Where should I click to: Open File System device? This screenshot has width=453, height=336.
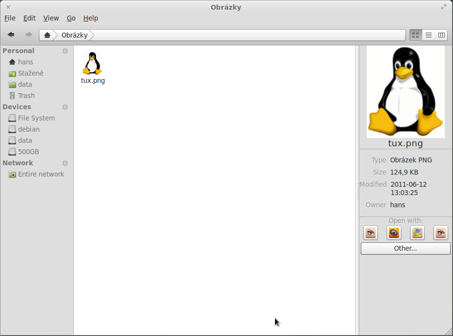pyautogui.click(x=32, y=118)
